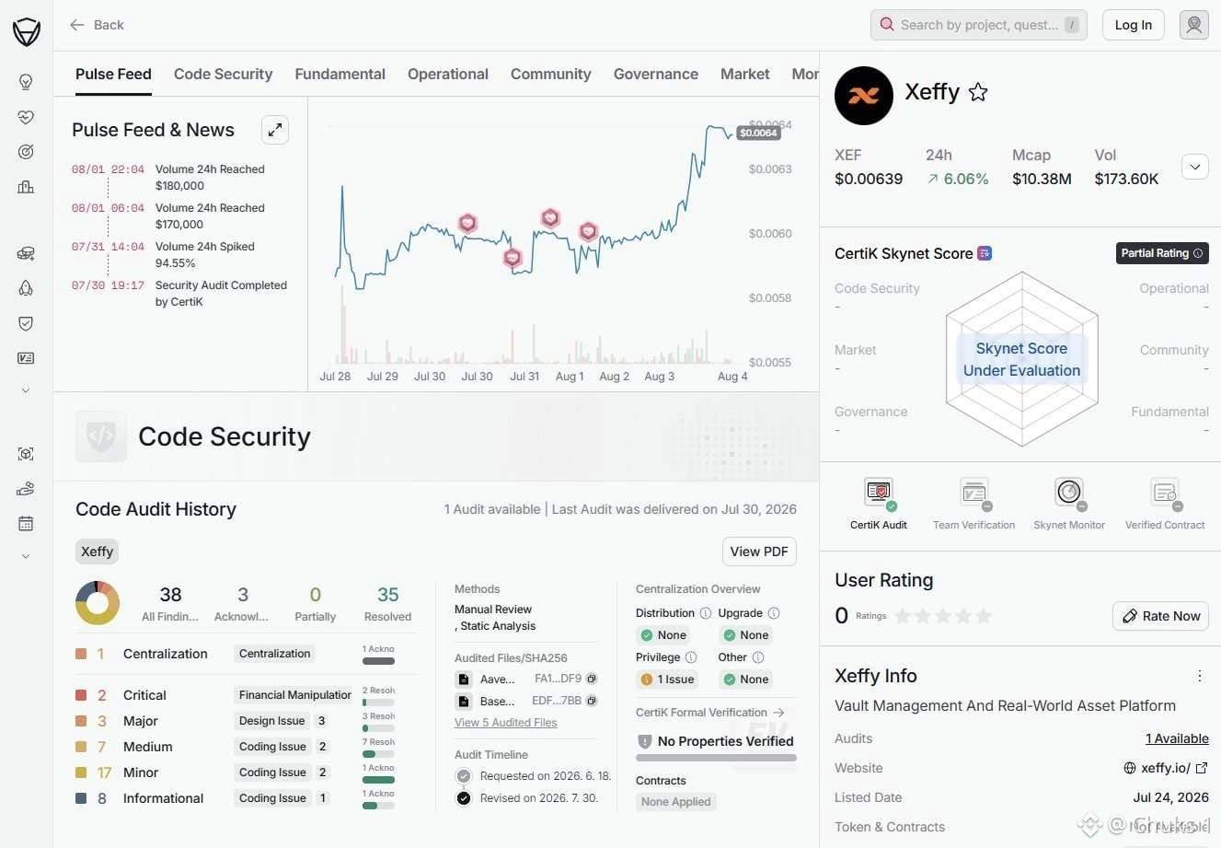The height and width of the screenshot is (848, 1221).
Task: Copy the FA1...DF9 file hash
Action: click(x=592, y=679)
